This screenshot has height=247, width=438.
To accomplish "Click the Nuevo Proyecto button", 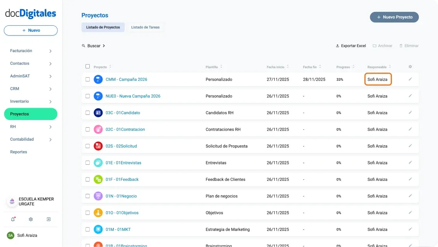I will 394,17.
